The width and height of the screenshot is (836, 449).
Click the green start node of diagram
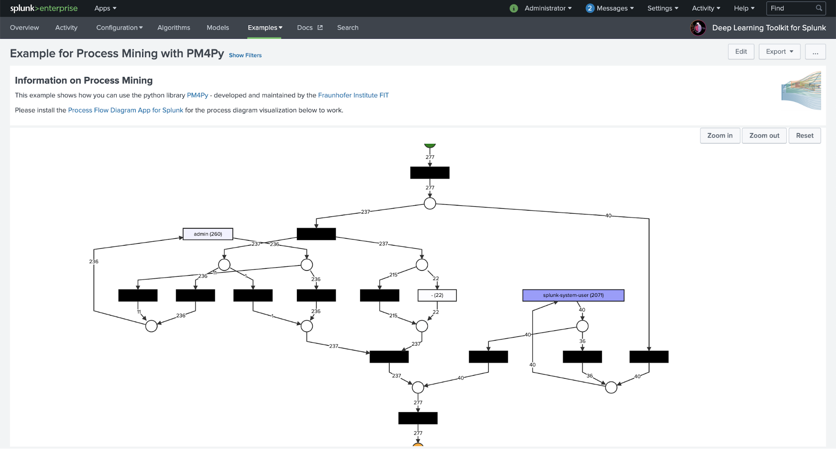(x=430, y=146)
